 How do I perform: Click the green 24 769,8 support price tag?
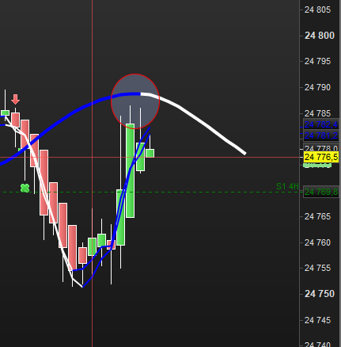(321, 192)
